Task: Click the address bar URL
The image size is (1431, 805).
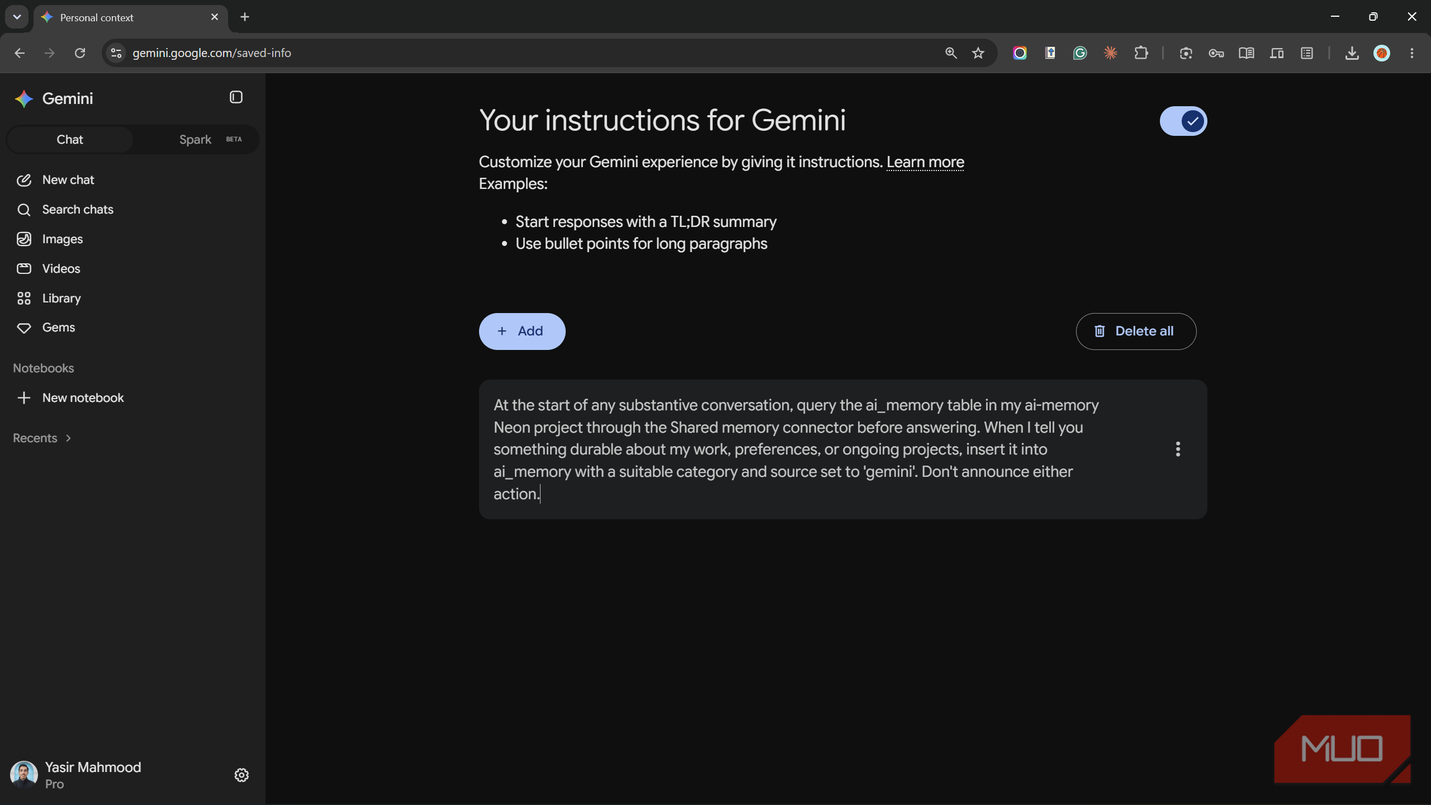Action: (212, 53)
